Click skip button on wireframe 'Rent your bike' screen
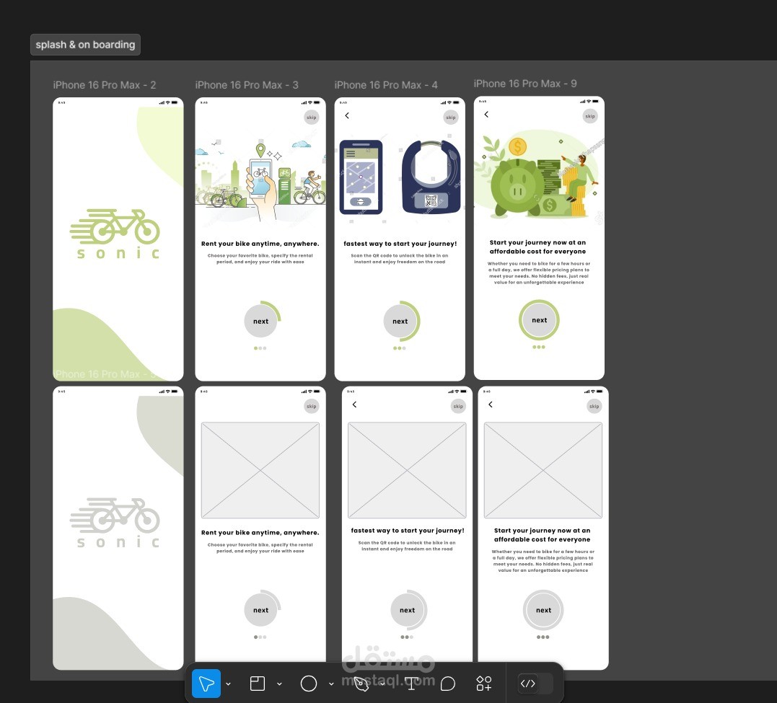The image size is (777, 703). coord(311,406)
